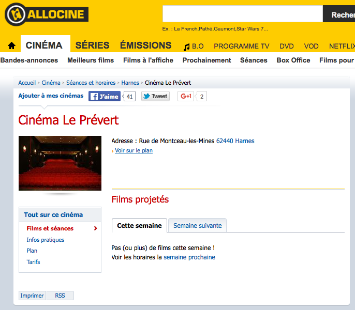355x310 pixels.
Task: Click Harnes breadcrumb link
Action: click(x=130, y=83)
